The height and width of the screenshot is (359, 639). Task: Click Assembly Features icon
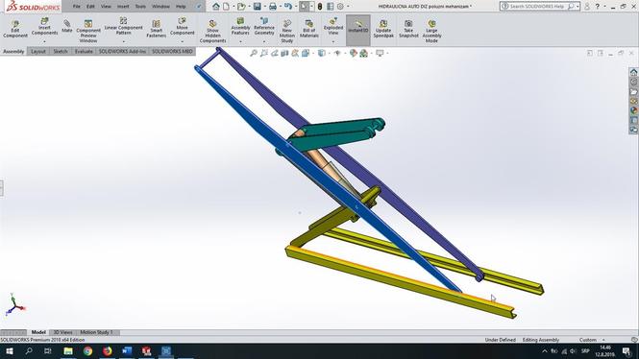pos(240,21)
